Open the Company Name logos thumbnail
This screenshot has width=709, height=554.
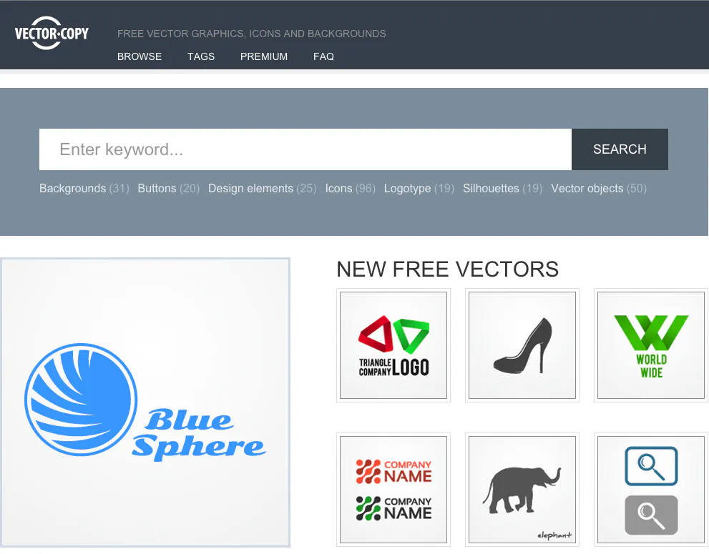click(393, 490)
